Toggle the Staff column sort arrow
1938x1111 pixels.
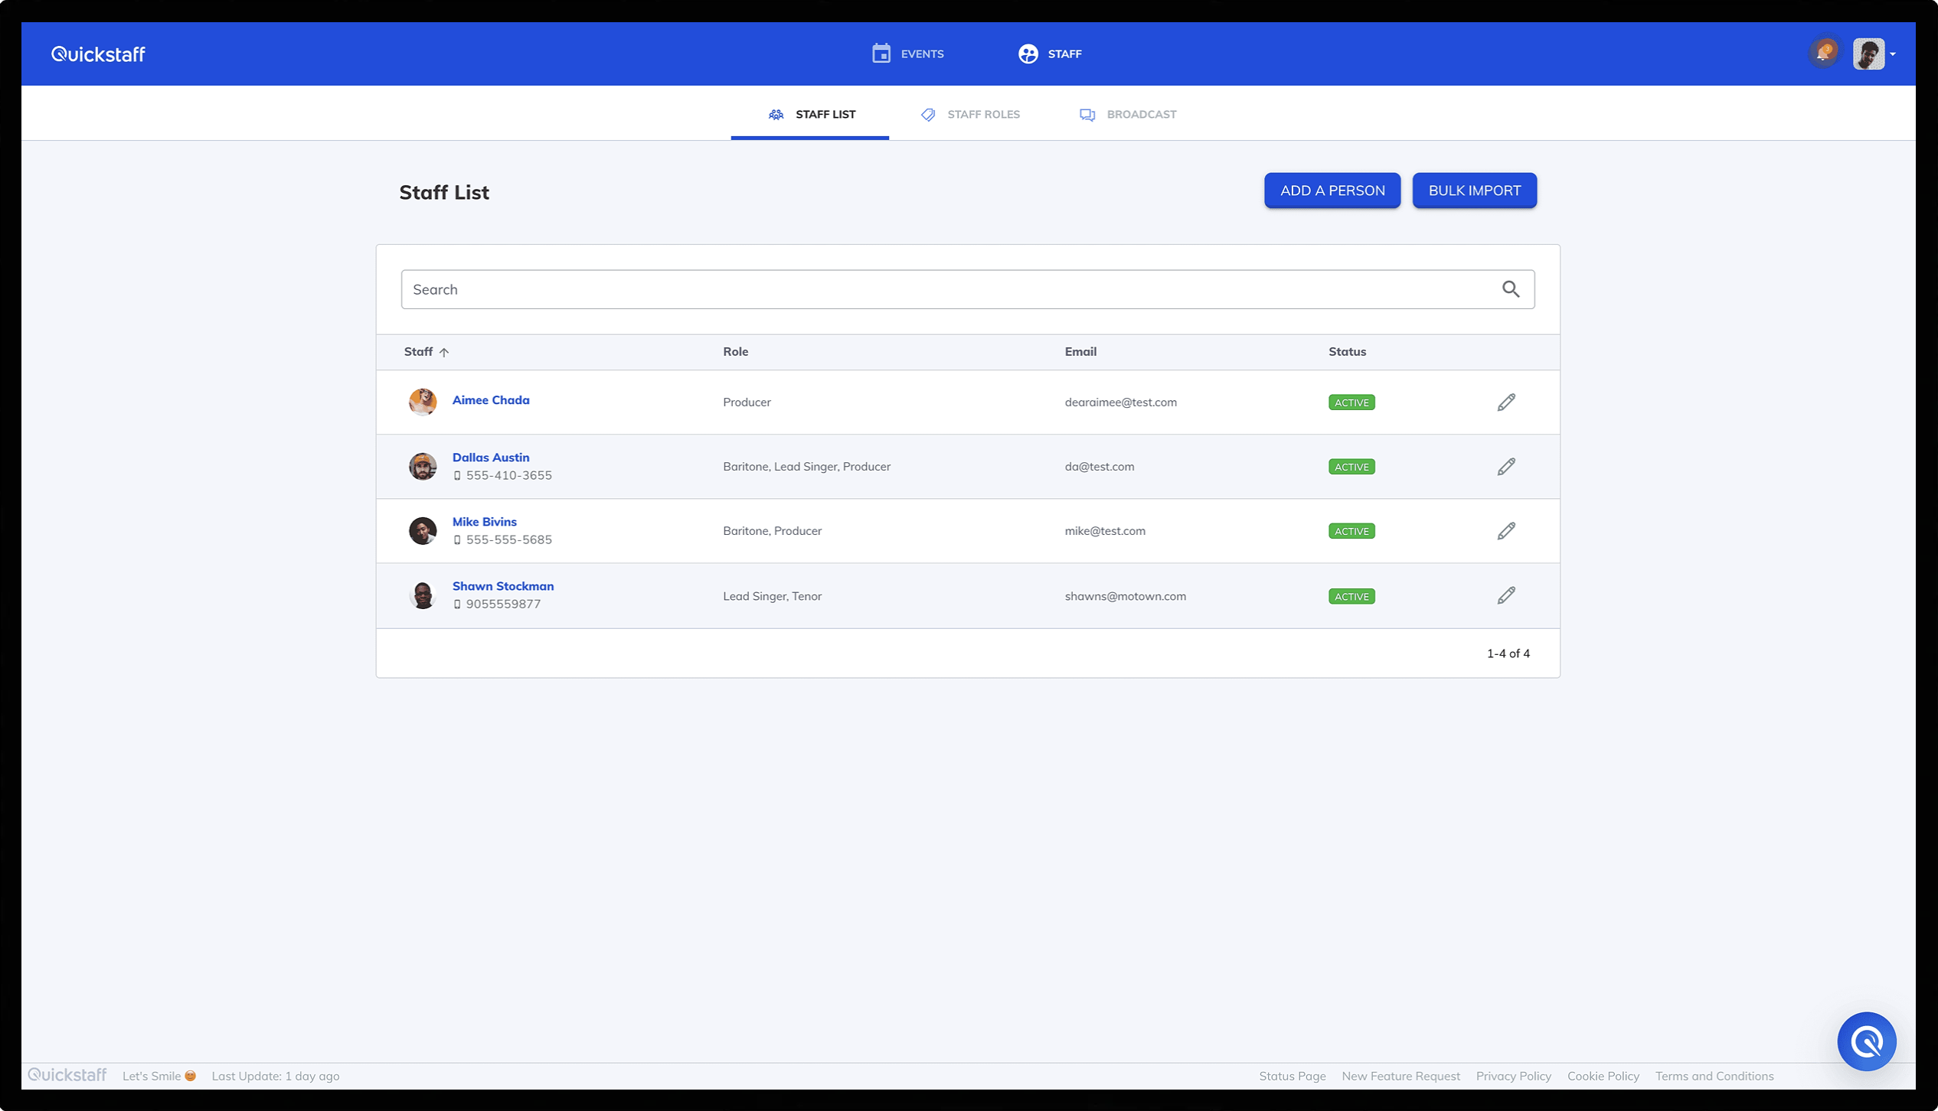coord(444,352)
